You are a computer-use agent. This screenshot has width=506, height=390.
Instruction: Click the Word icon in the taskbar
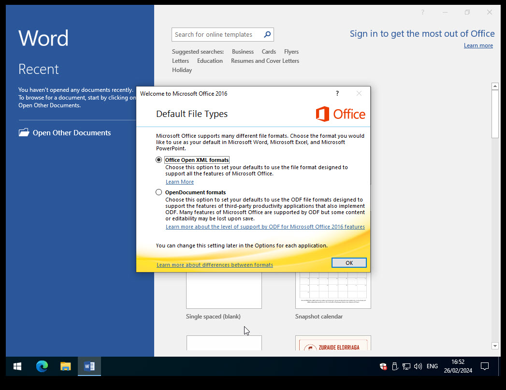(x=89, y=366)
